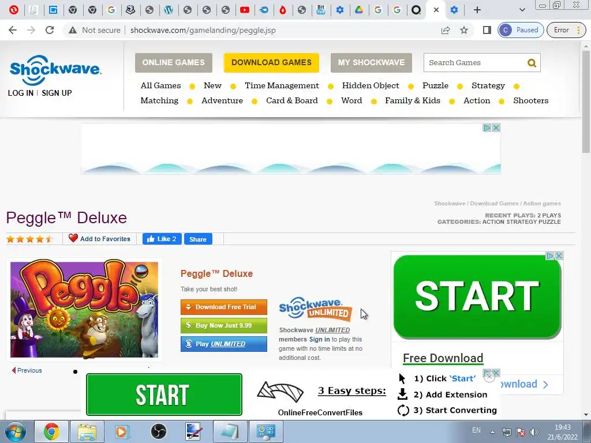This screenshot has width=591, height=443.
Task: Open media player taskbar icon
Action: click(122, 431)
